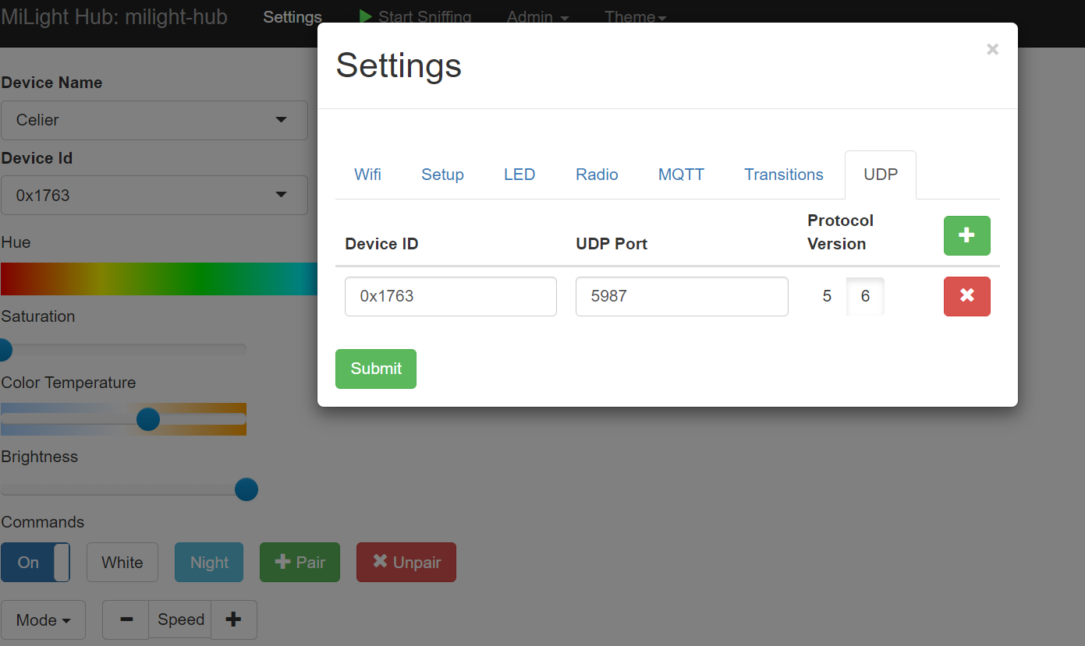Click the Color Temperature slider handle
The width and height of the screenshot is (1085, 646).
148,419
